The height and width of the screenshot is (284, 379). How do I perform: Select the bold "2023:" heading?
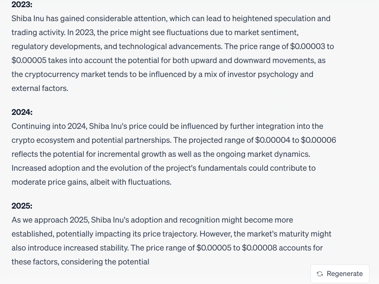[22, 5]
